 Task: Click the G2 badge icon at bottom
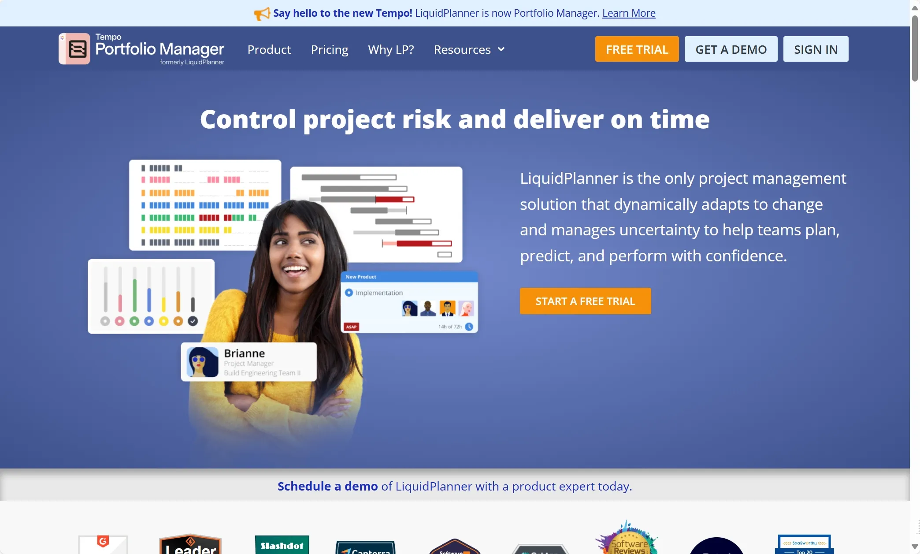(103, 543)
